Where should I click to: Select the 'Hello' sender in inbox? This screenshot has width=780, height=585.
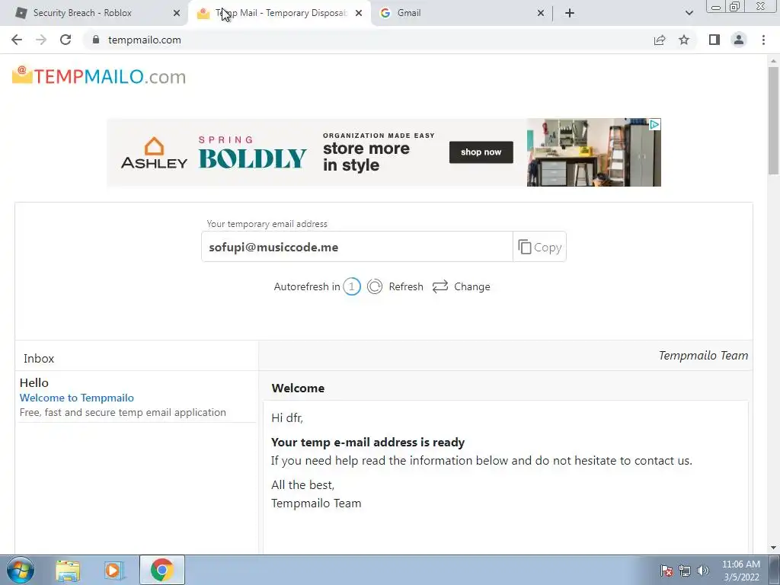(x=34, y=382)
